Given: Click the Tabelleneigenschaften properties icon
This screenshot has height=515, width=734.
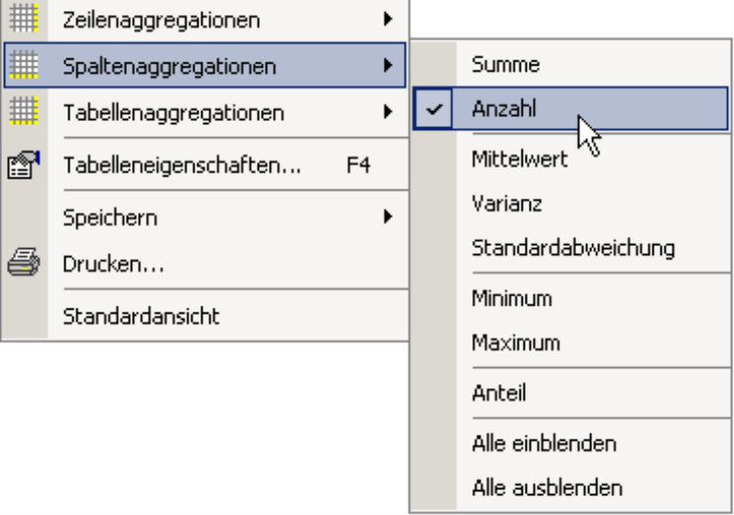Looking at the screenshot, I should pos(24,165).
